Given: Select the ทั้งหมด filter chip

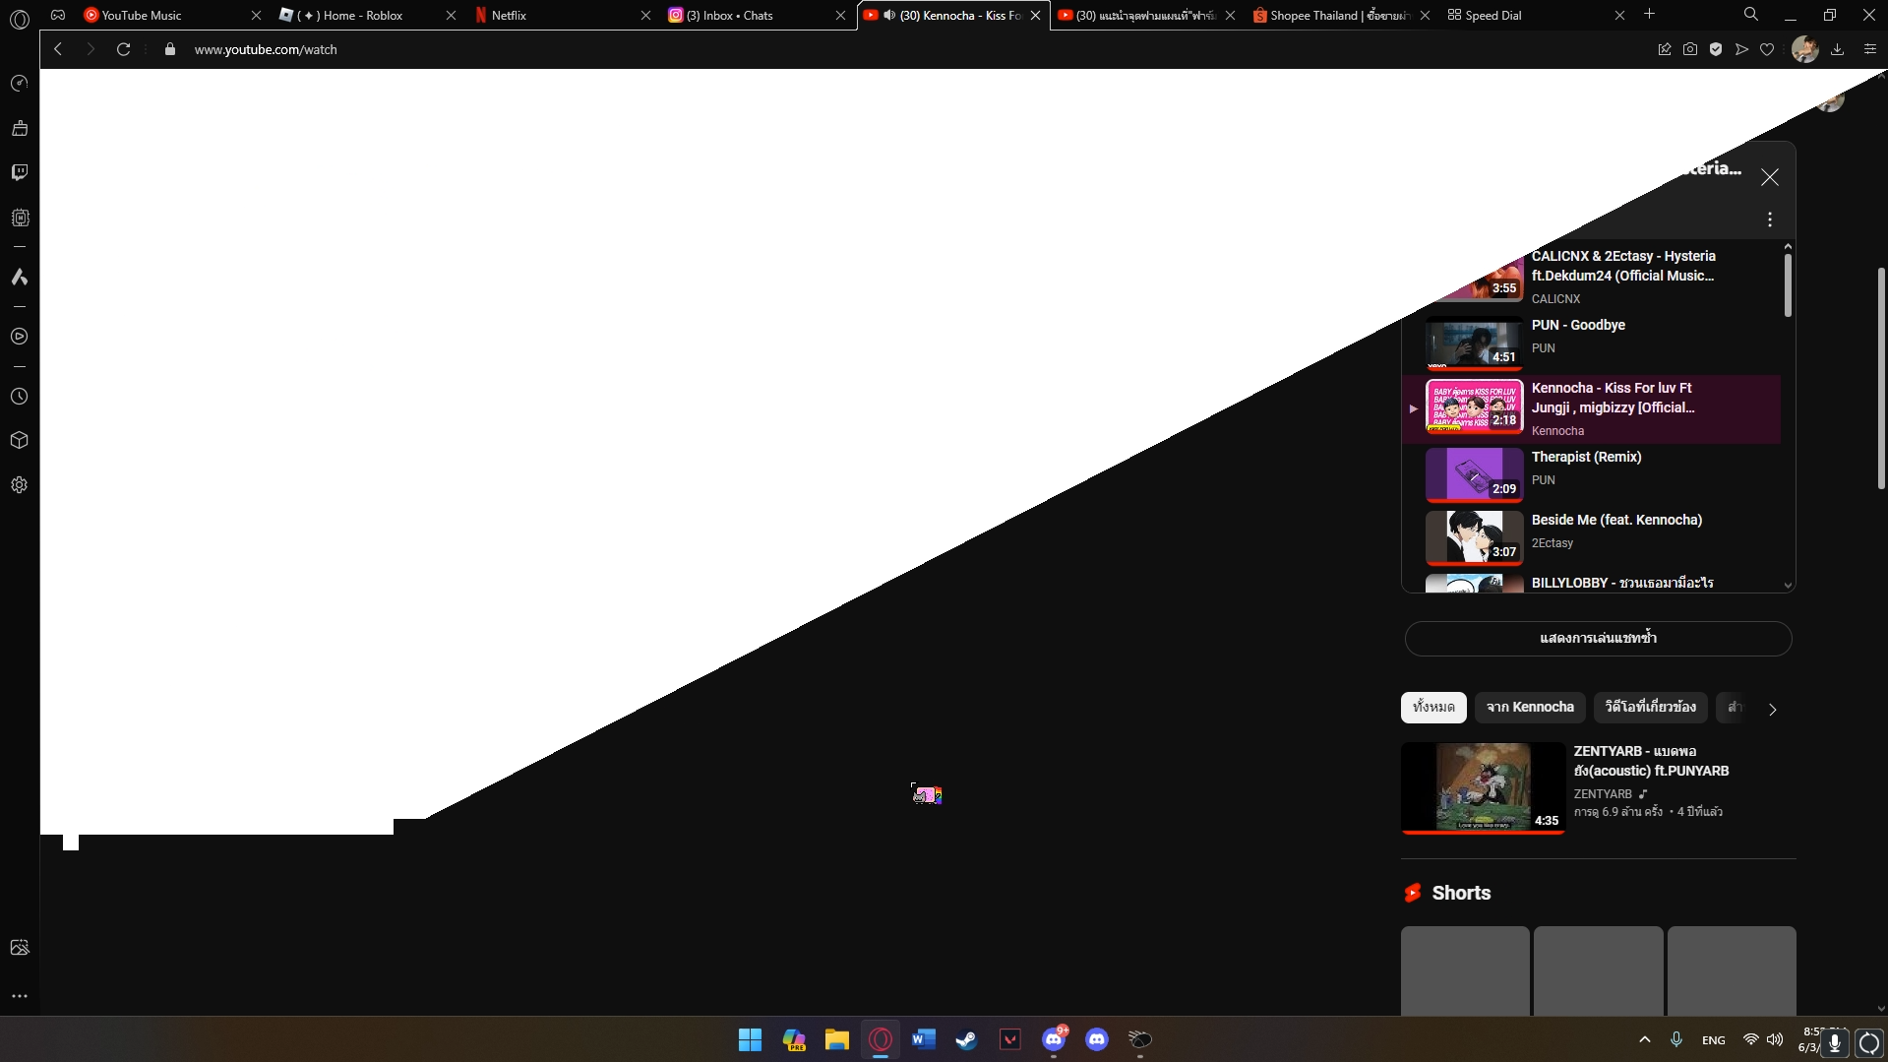Looking at the screenshot, I should coord(1433,707).
